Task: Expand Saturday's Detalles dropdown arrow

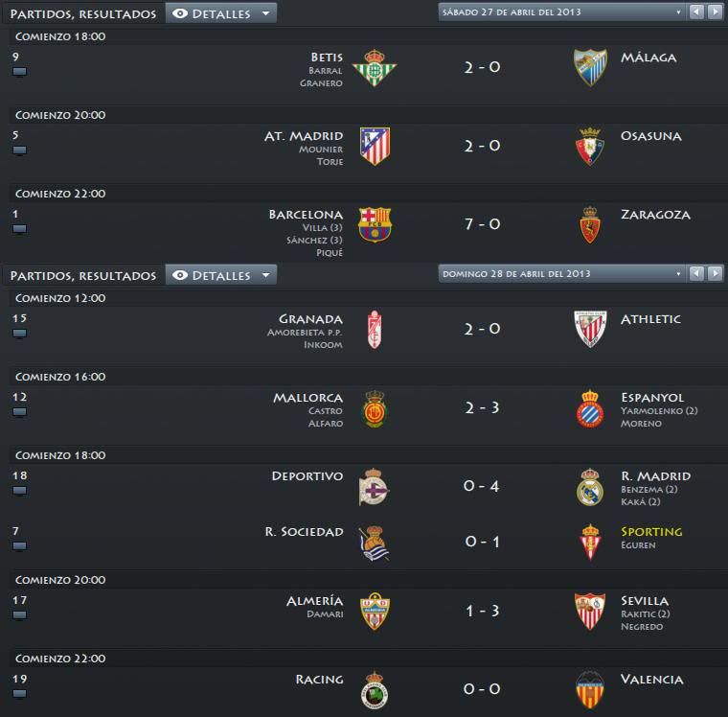Action: 266,13
